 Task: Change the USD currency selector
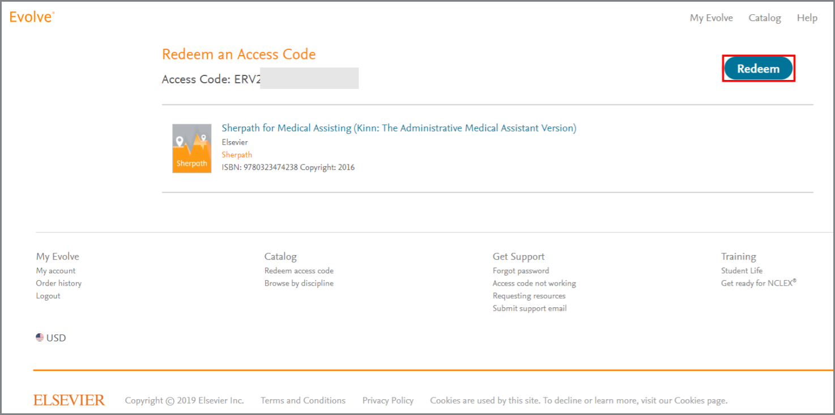click(x=51, y=338)
